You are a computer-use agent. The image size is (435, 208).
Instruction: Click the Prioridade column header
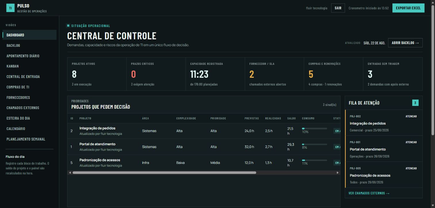tap(218, 118)
